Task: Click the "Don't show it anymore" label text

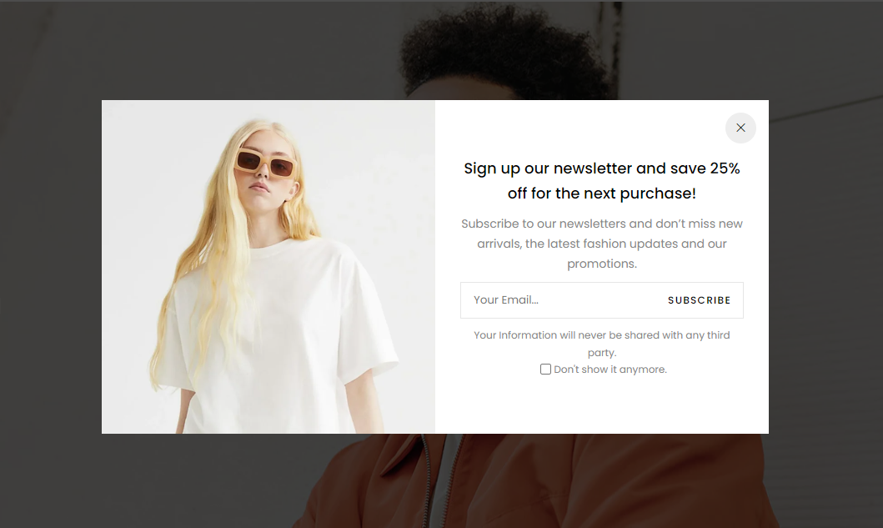Action: tap(610, 370)
